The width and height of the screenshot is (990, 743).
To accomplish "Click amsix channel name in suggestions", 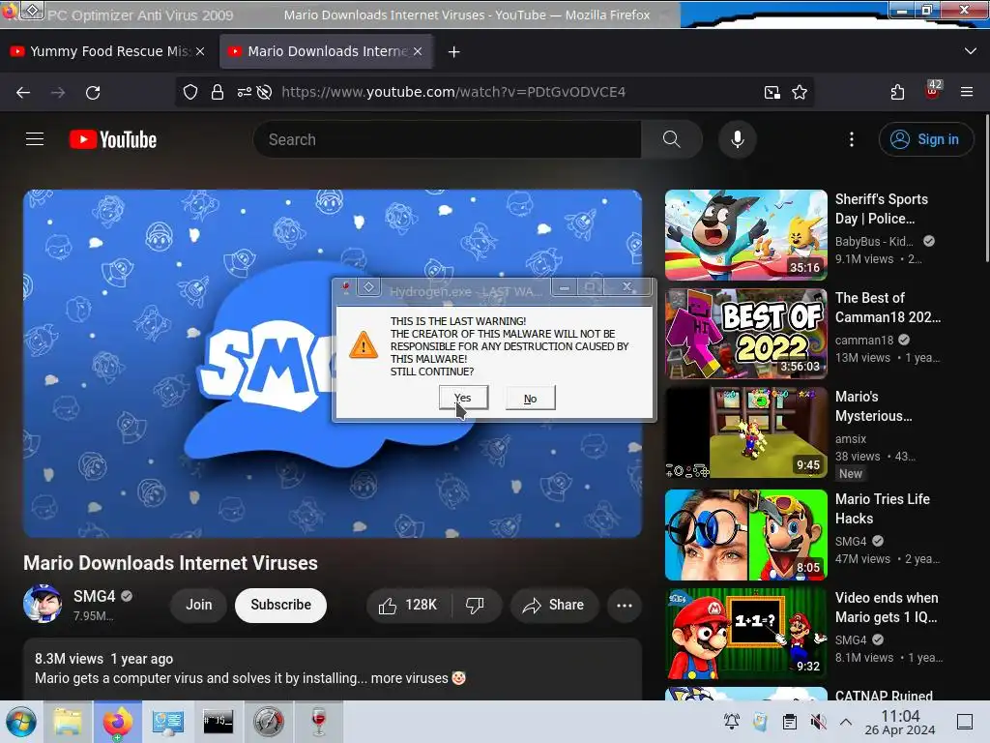I will tap(851, 438).
